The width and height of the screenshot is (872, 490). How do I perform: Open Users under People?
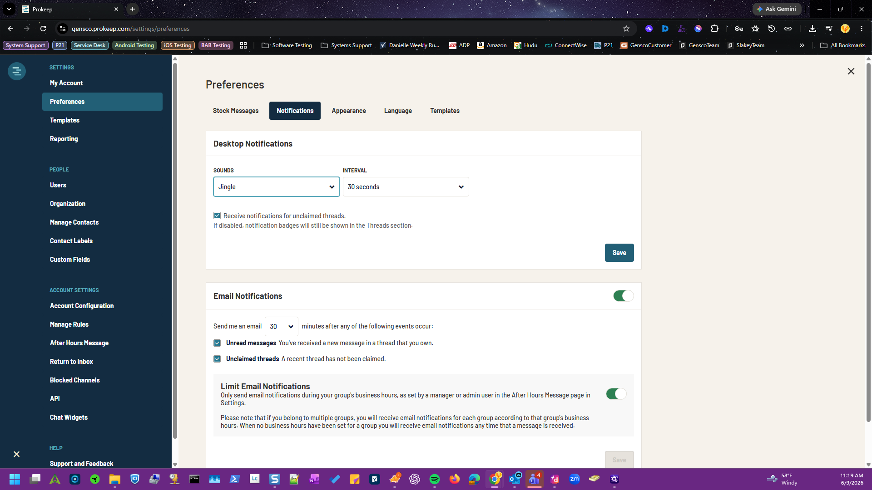58,185
